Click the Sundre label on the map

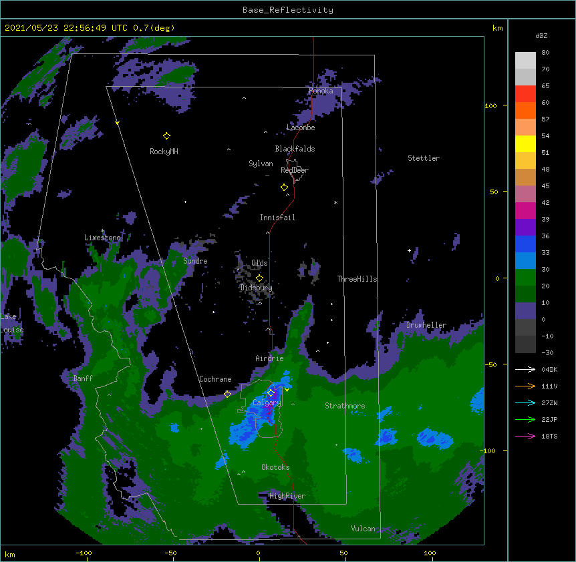pyautogui.click(x=195, y=261)
